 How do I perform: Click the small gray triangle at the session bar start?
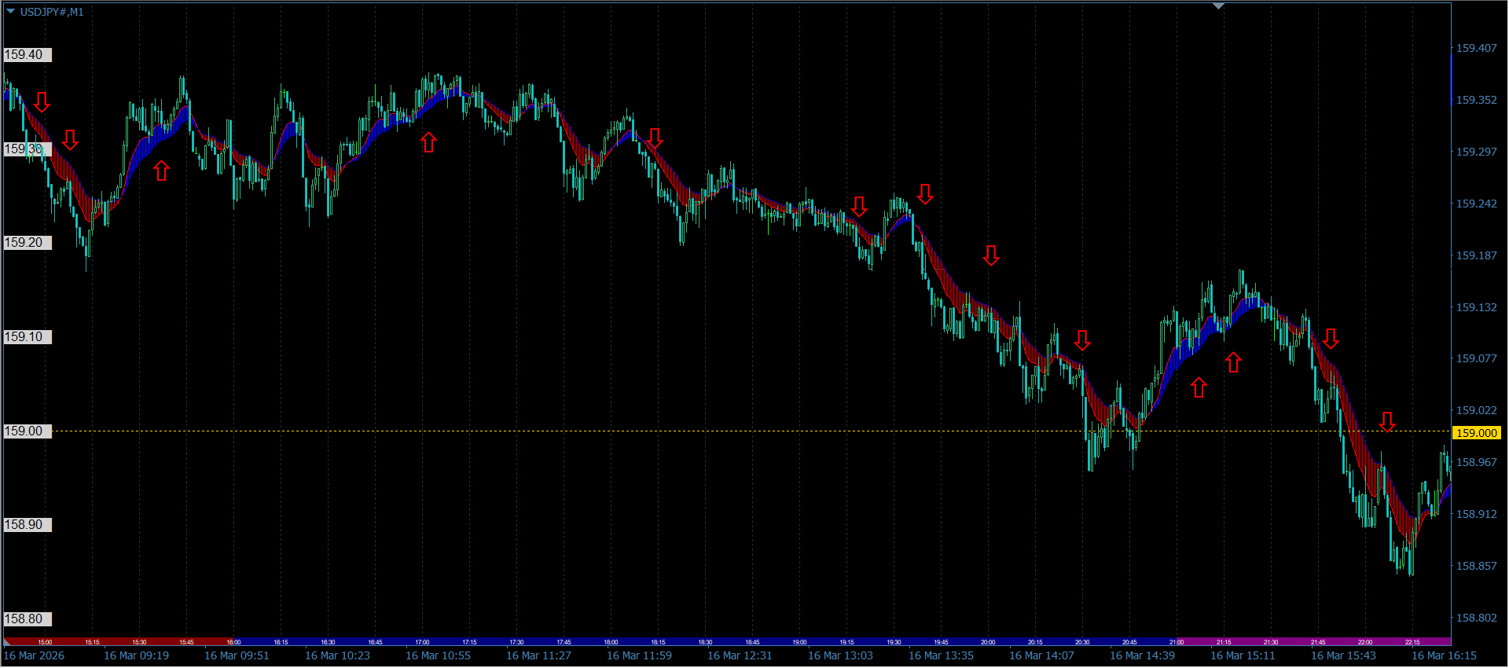pos(7,642)
